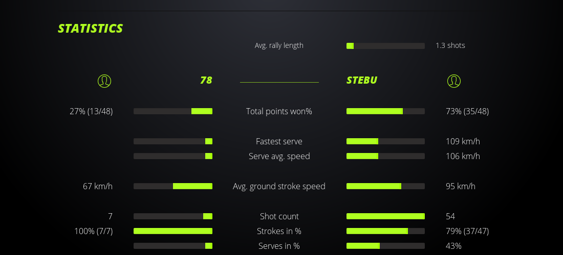Click the Serve avg. speed label
The height and width of the screenshot is (255, 563).
point(279,156)
